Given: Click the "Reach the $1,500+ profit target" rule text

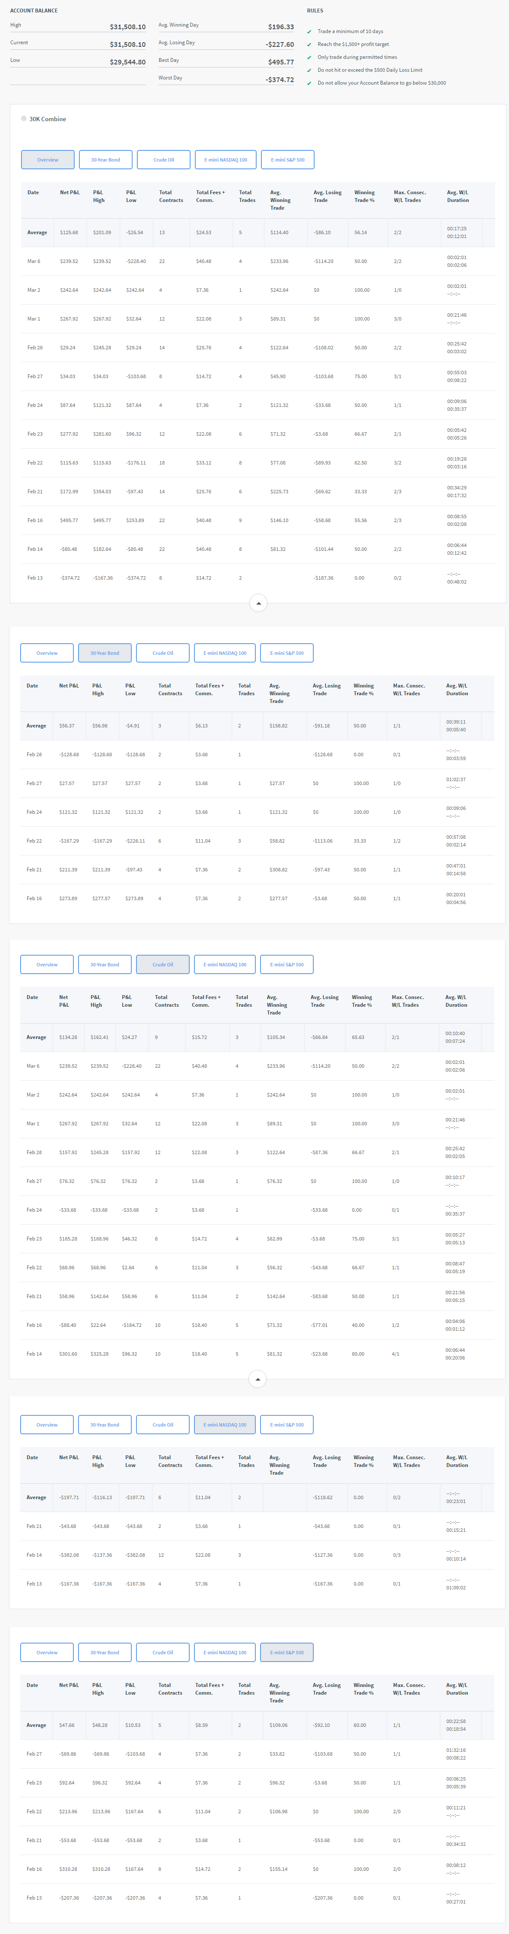Looking at the screenshot, I should pyautogui.click(x=352, y=44).
